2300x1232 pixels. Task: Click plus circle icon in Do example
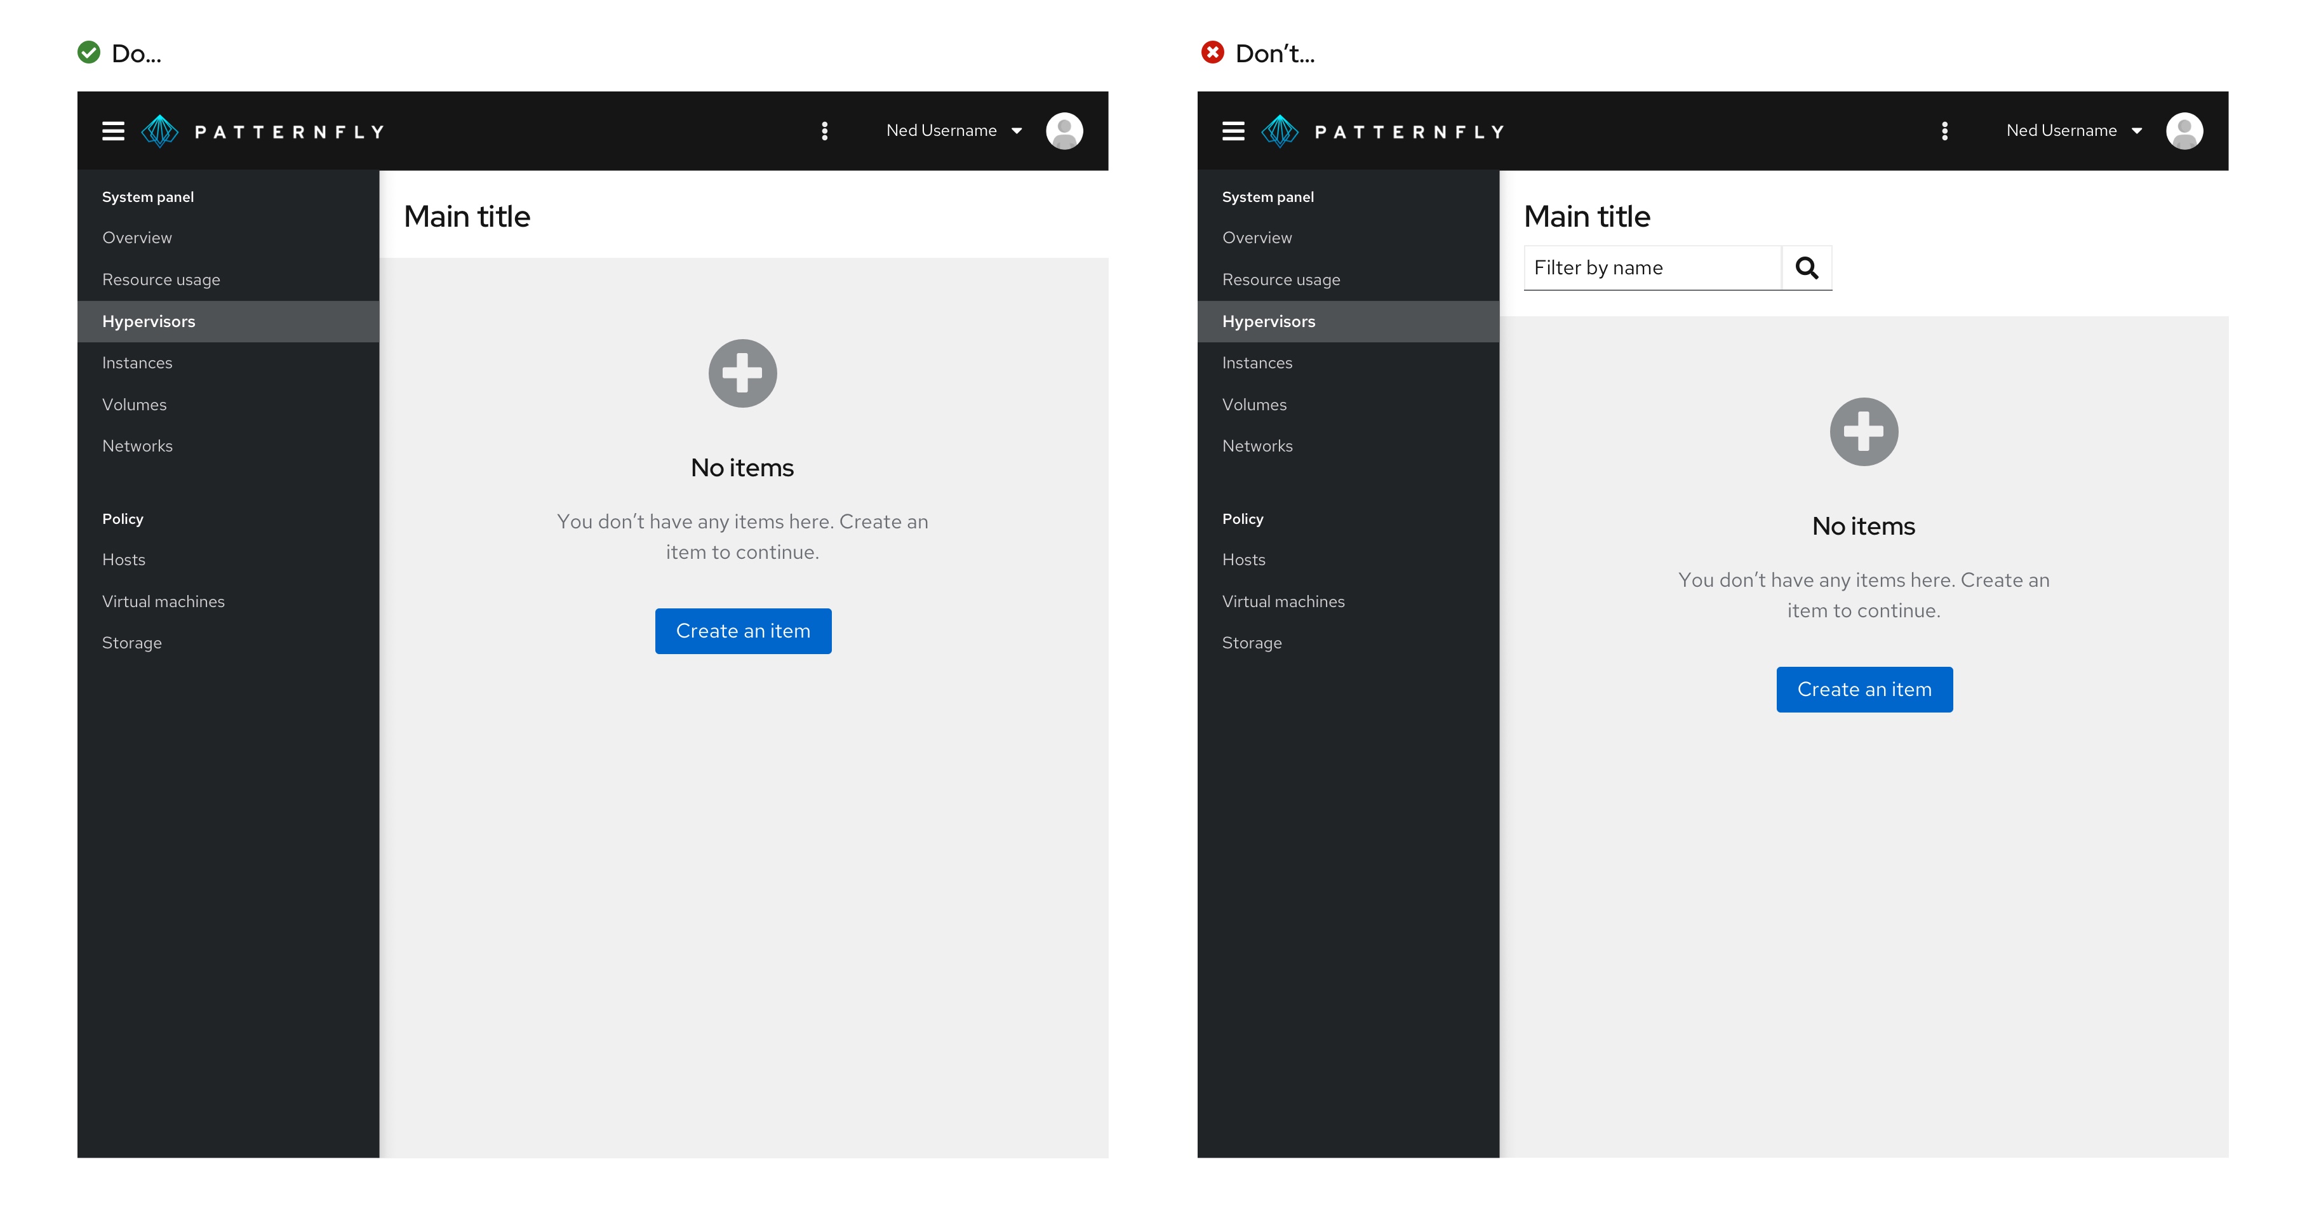(743, 373)
